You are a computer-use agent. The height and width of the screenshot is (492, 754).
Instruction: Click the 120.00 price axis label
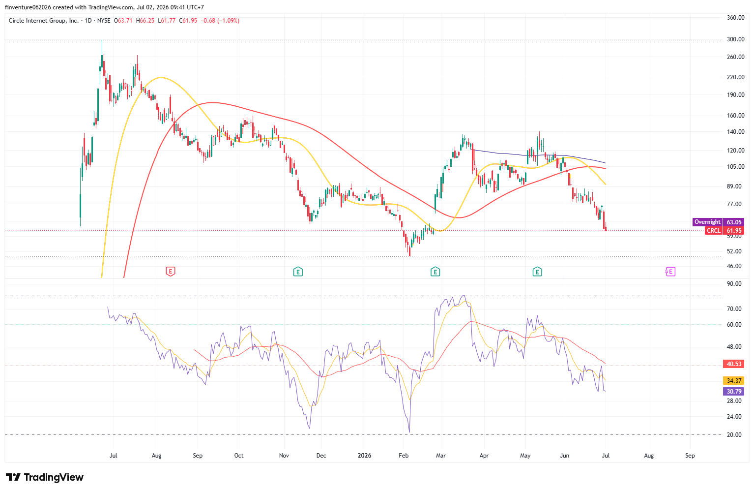point(736,151)
